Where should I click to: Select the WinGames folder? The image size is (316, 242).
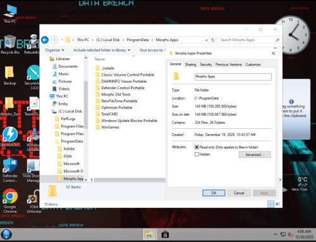(107, 127)
